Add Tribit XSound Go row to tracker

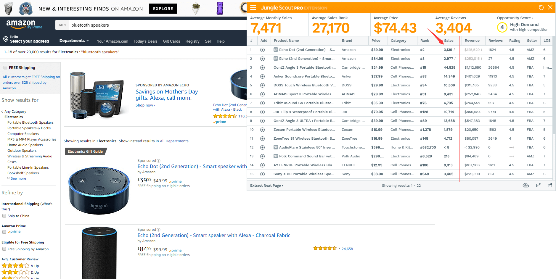pos(262,103)
